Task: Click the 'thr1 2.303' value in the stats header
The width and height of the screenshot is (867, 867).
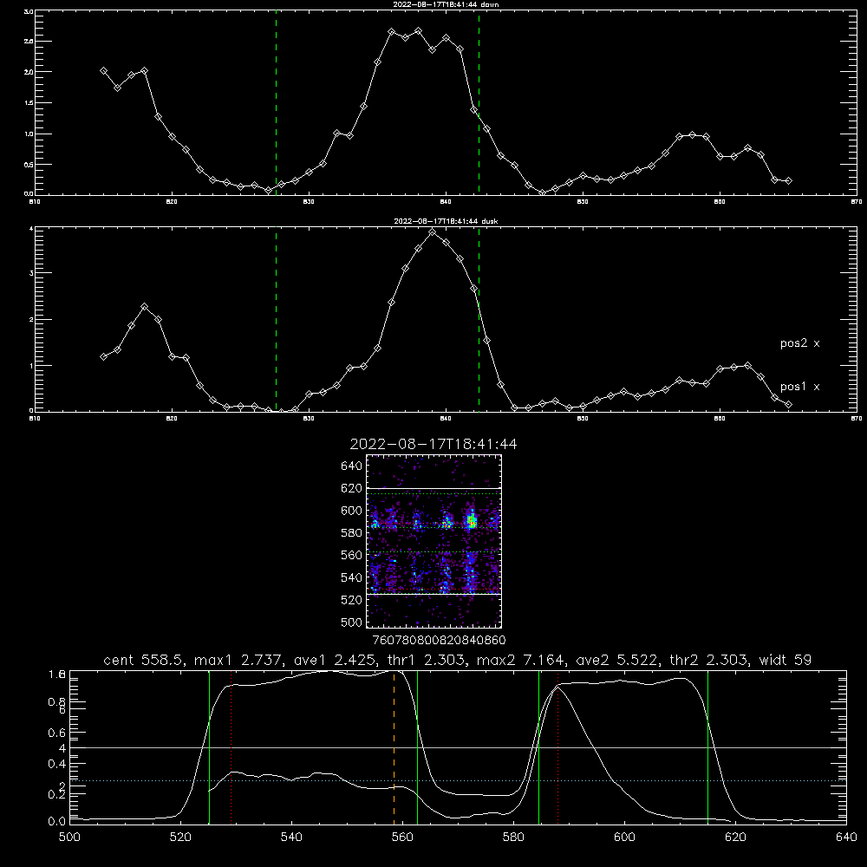Action: click(x=427, y=660)
